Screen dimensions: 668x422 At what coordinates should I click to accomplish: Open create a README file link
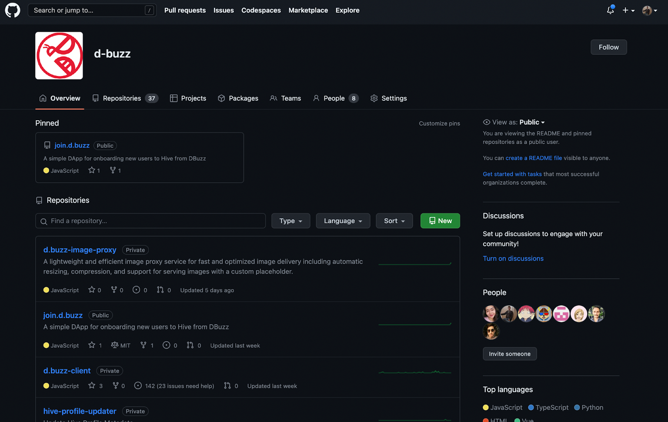(x=534, y=158)
